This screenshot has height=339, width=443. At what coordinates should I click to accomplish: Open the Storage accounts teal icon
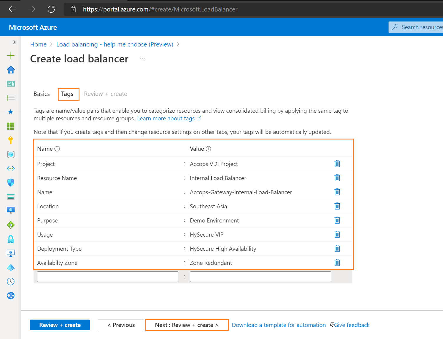click(x=11, y=197)
